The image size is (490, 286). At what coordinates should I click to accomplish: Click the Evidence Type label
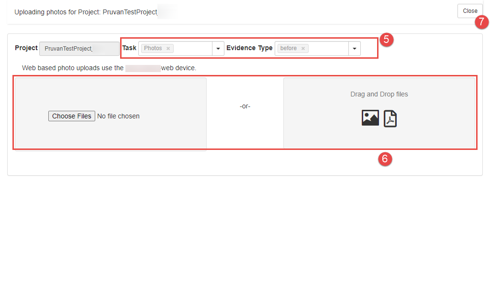[x=249, y=48]
